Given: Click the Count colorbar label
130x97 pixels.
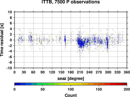Looking at the screenshot, I should tap(71, 95).
